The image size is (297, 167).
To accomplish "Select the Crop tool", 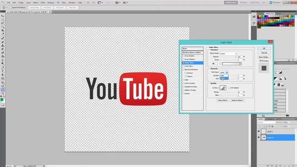I will tap(3, 31).
